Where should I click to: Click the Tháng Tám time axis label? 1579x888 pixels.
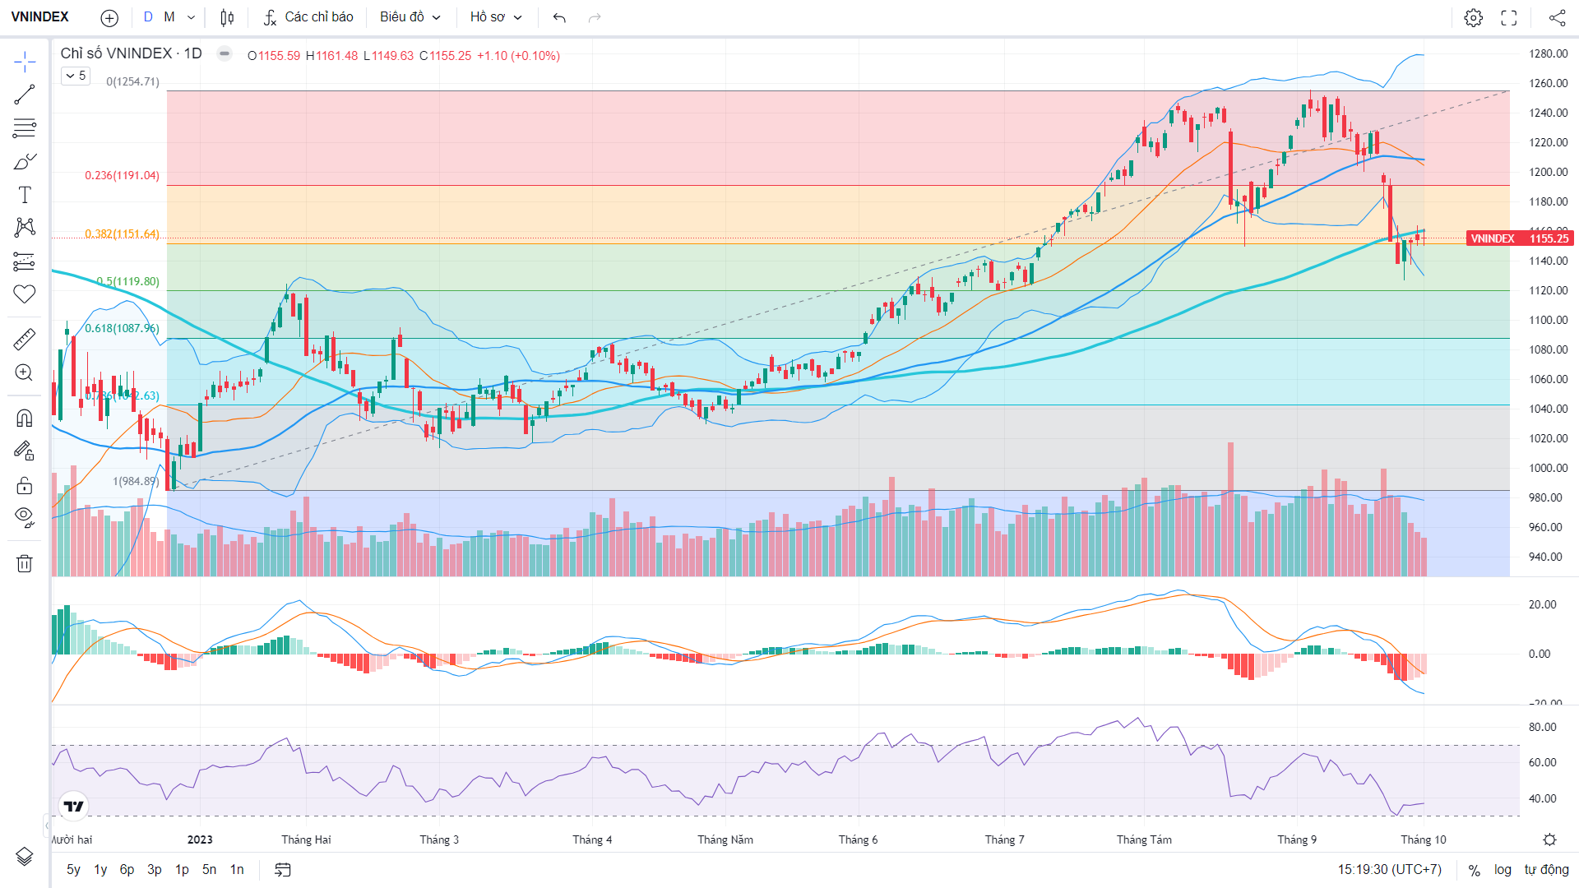[x=1144, y=839]
